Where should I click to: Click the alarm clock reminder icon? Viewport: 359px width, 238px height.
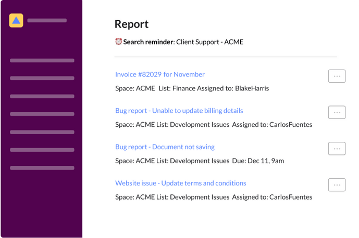click(118, 42)
